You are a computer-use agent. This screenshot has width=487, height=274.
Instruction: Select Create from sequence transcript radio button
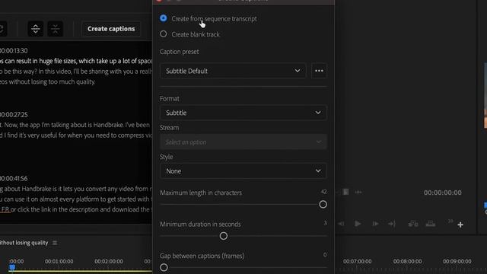coord(164,18)
